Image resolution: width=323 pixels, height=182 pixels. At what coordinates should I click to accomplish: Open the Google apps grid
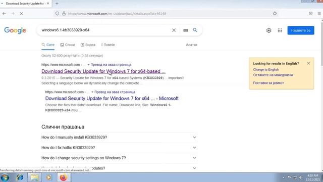coord(280,30)
